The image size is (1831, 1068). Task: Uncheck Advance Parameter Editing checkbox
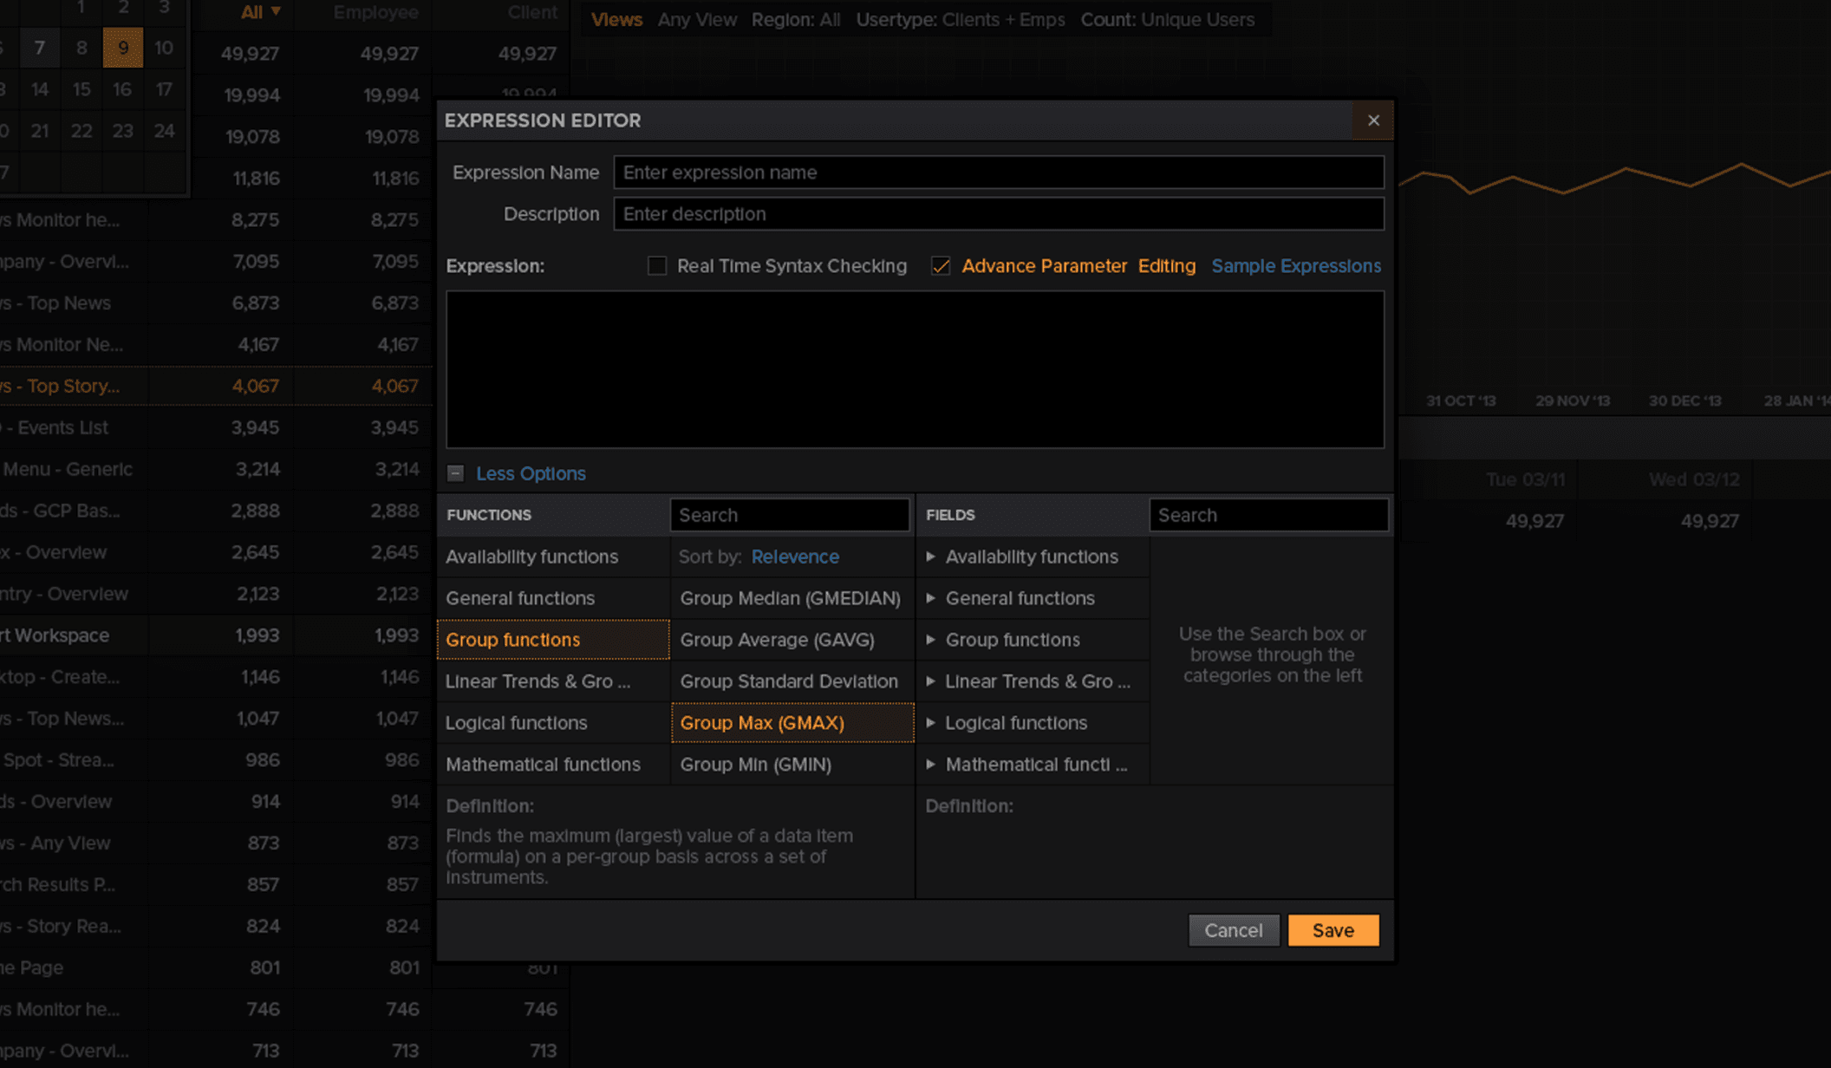(x=941, y=266)
